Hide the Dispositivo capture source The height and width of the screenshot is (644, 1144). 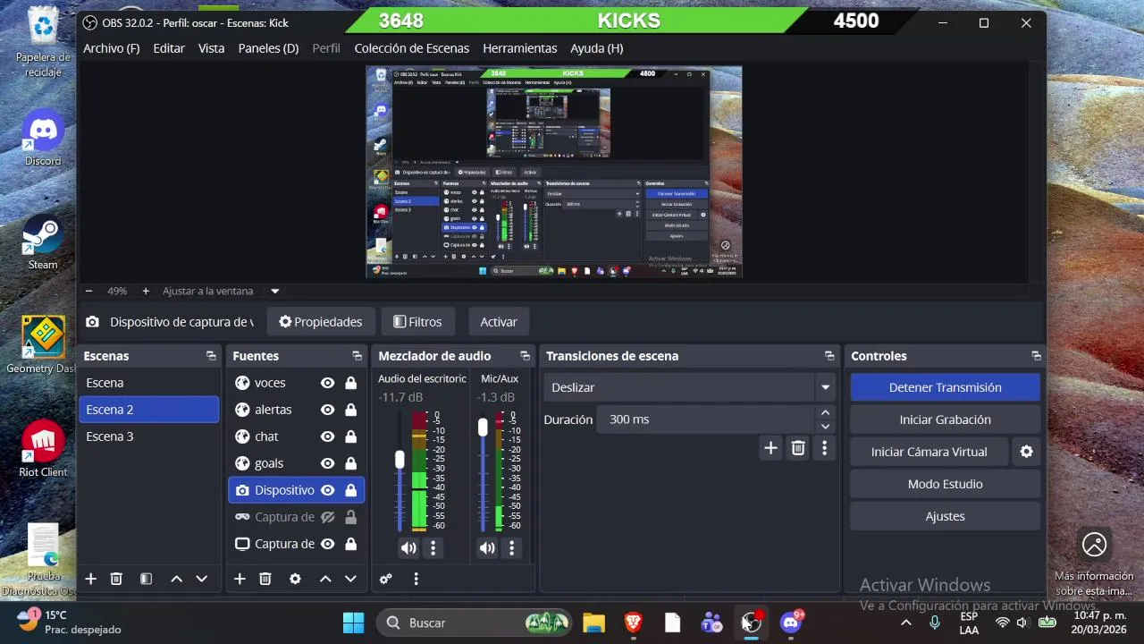tap(328, 490)
